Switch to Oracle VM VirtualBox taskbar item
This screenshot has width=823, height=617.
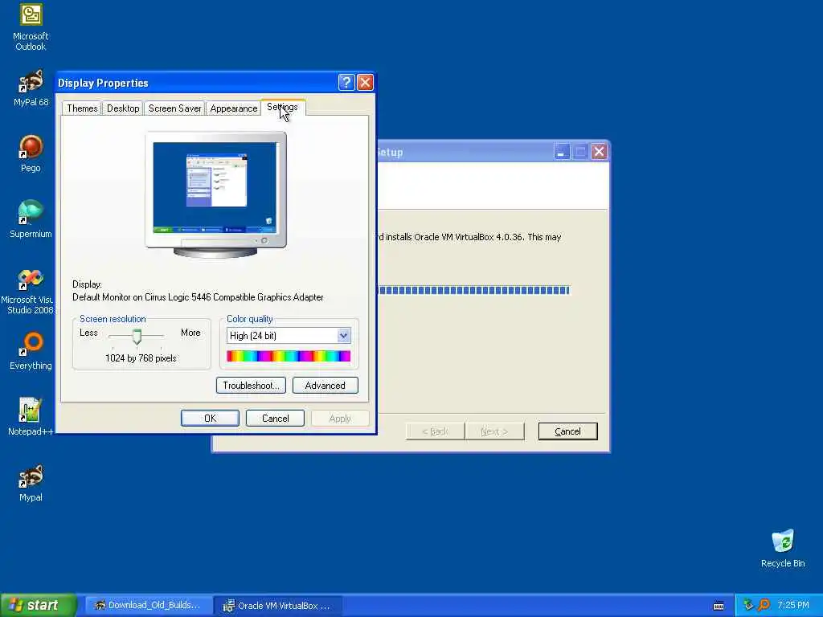click(278, 606)
